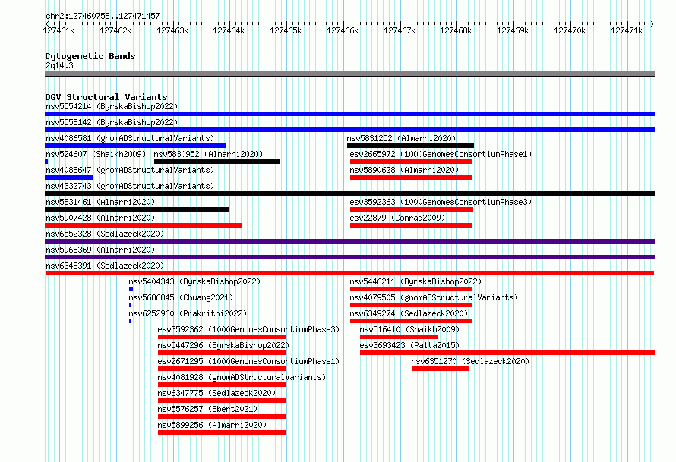Open nsv5447296 (ByrskaBishop2022) label
Viewport: 676px width, 462px height.
pyautogui.click(x=223, y=345)
